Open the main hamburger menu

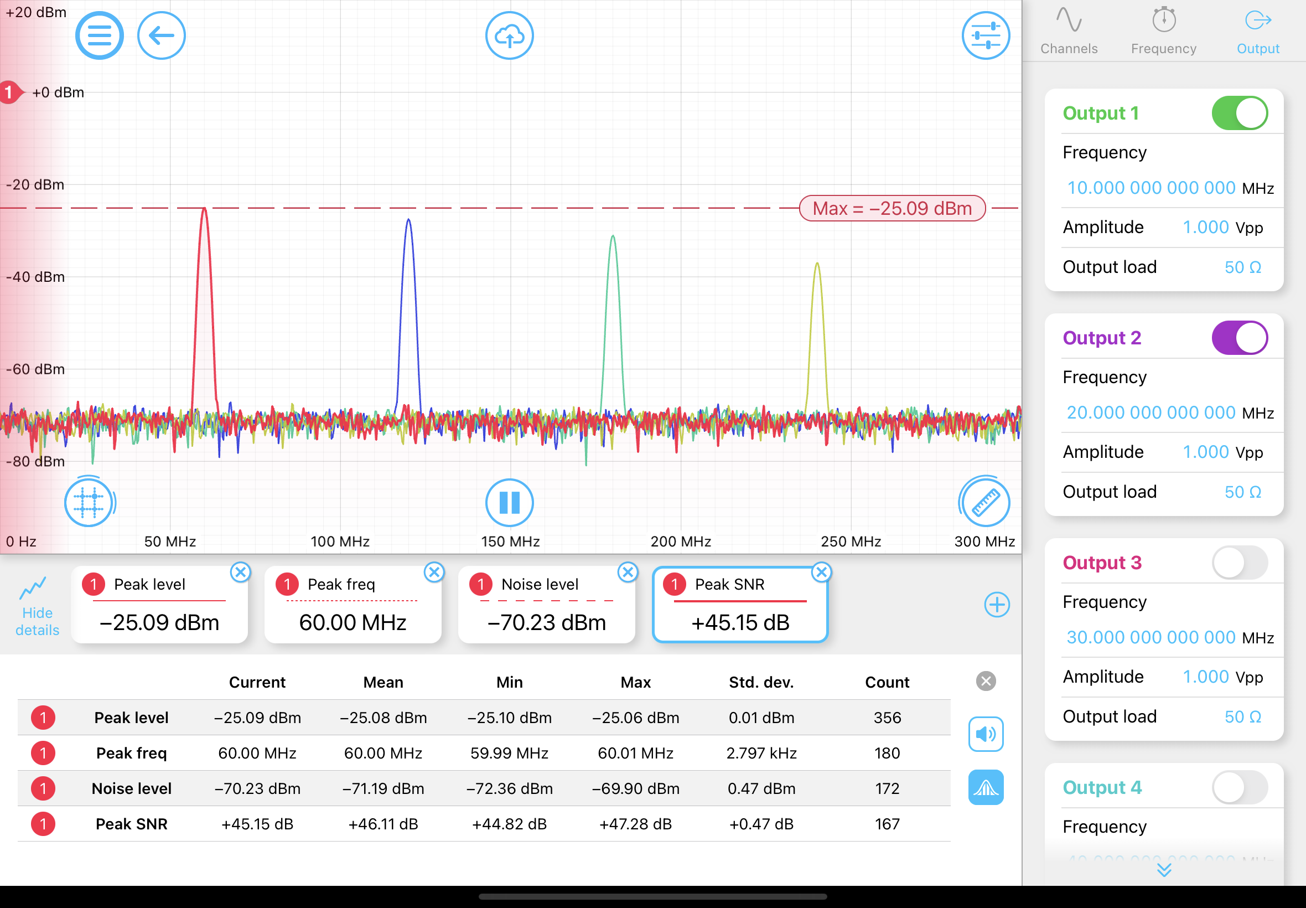pyautogui.click(x=100, y=36)
